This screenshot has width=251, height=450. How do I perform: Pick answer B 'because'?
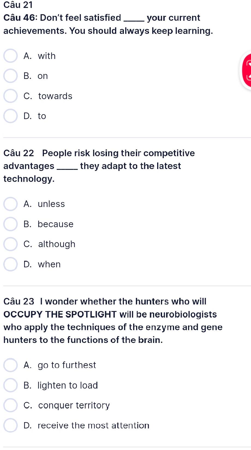(x=10, y=224)
